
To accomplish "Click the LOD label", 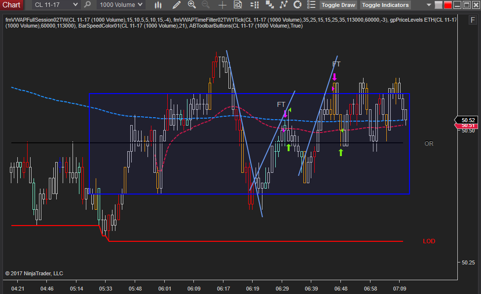I will pos(429,241).
